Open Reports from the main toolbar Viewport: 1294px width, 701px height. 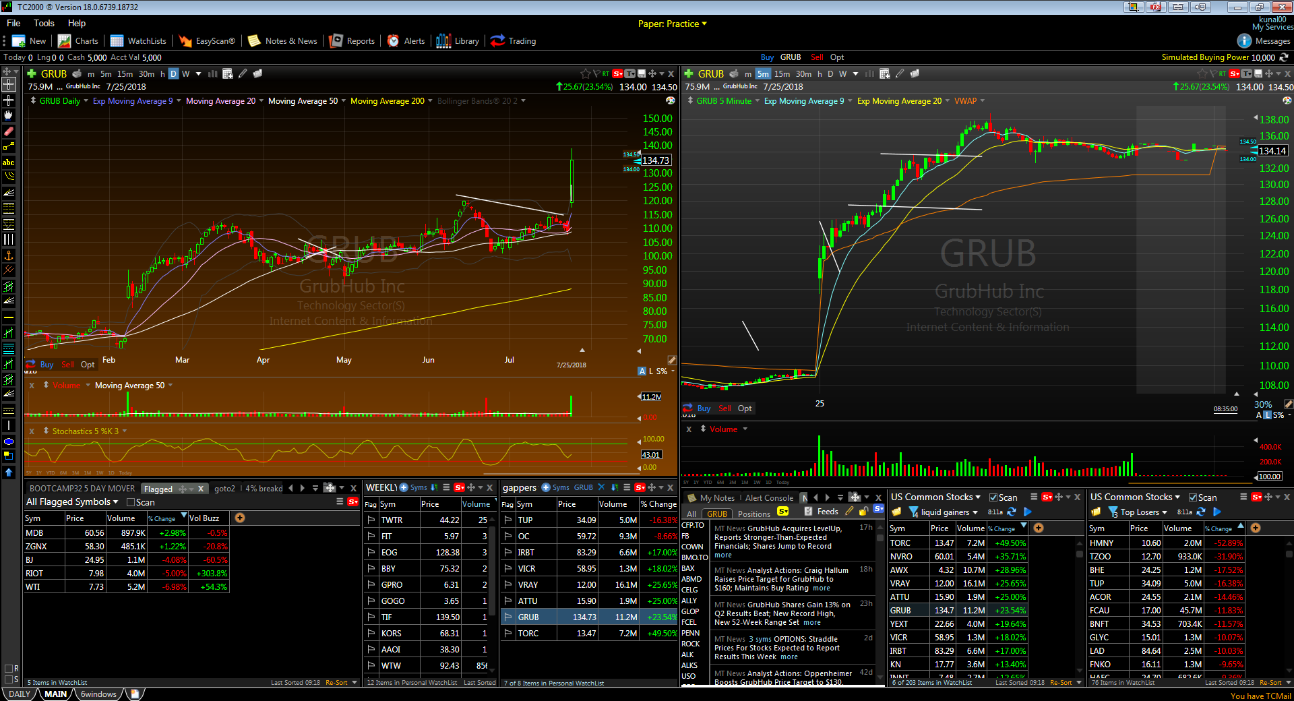[x=352, y=41]
